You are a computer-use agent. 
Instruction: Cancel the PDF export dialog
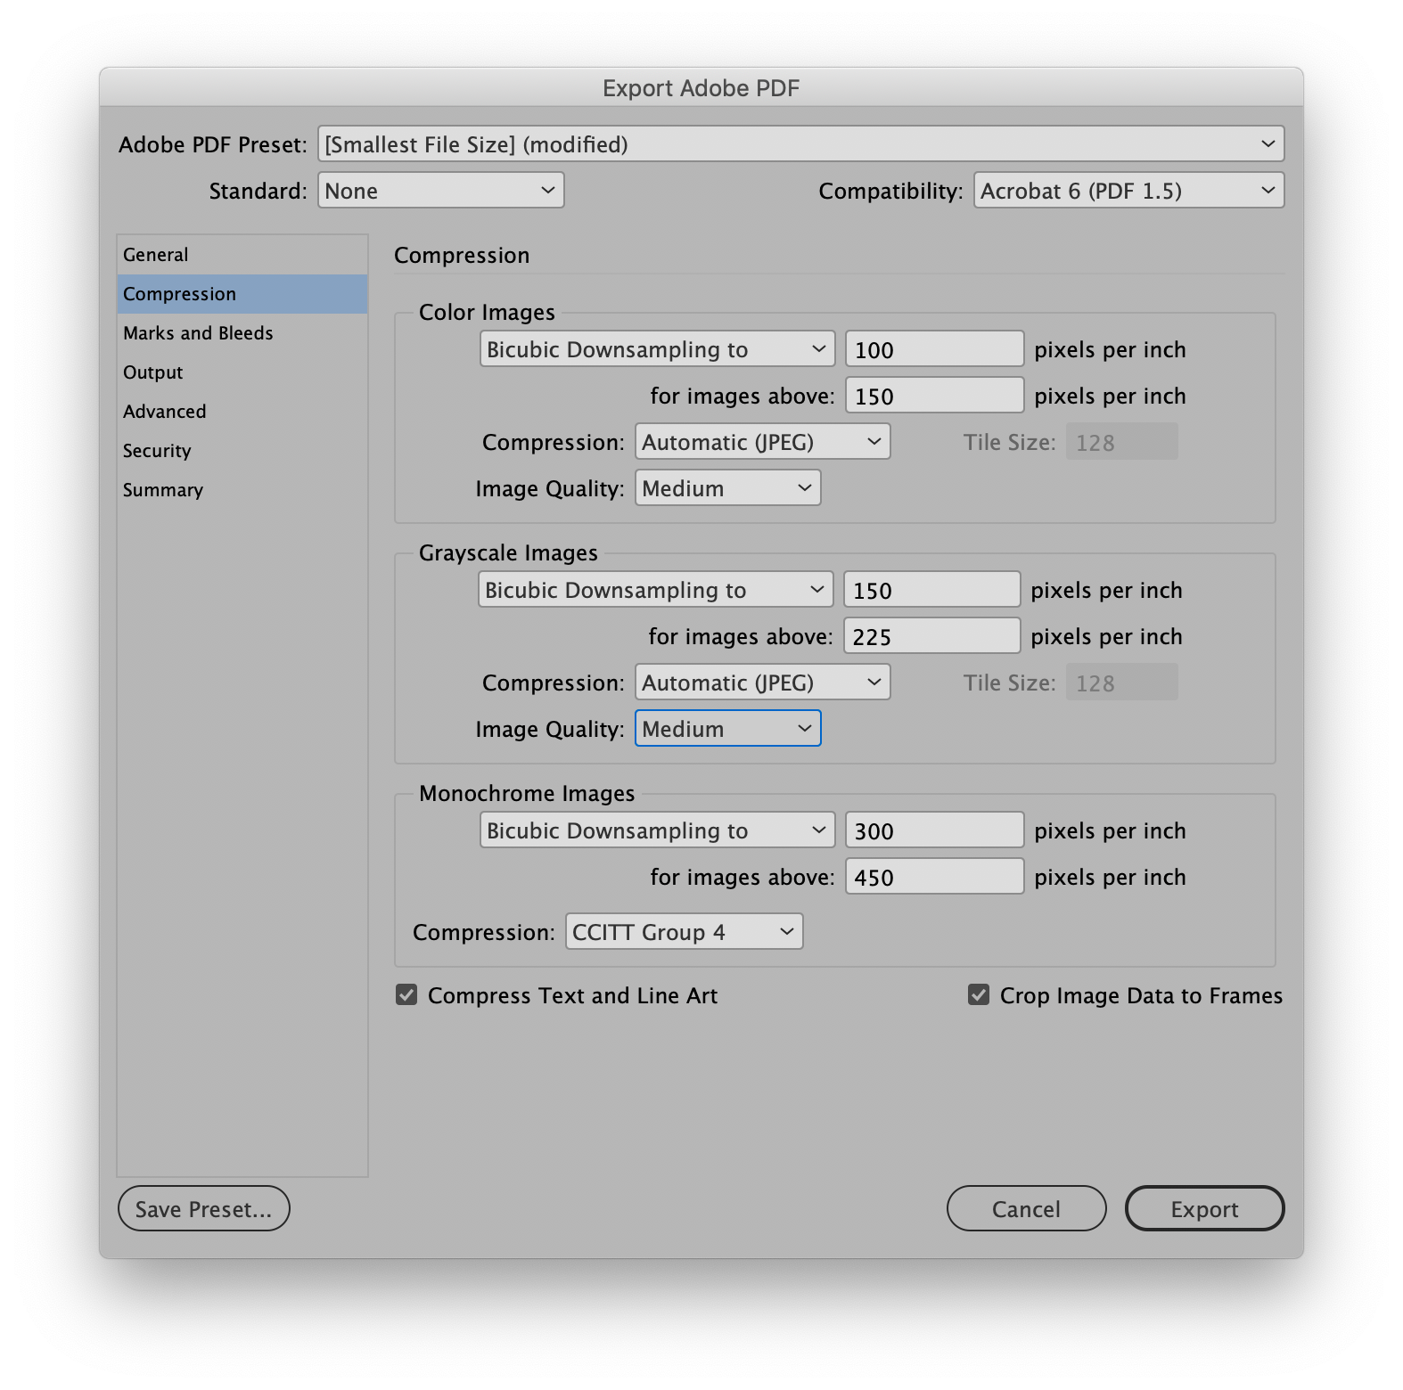click(1026, 1209)
